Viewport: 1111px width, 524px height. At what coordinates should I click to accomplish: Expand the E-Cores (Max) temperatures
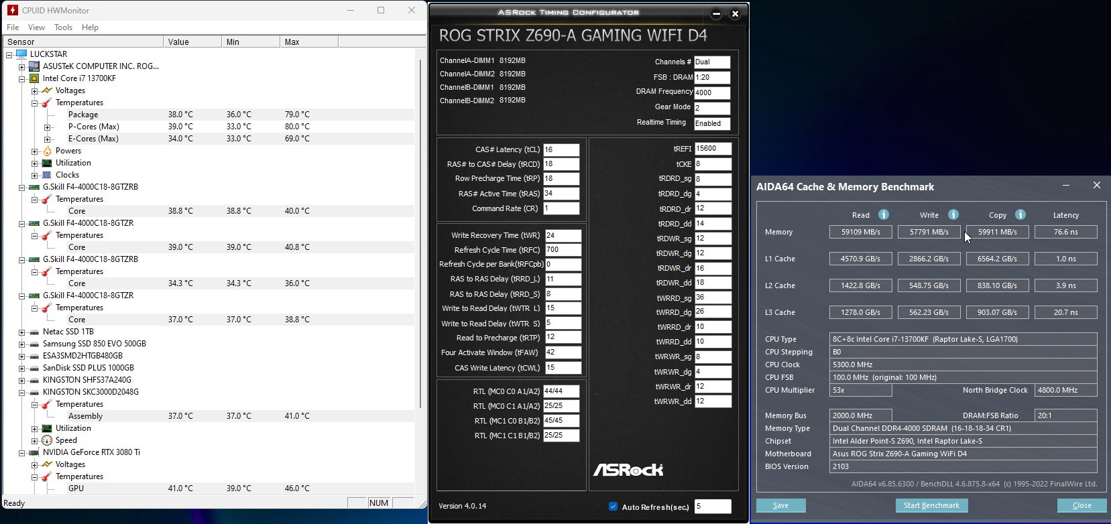click(47, 139)
